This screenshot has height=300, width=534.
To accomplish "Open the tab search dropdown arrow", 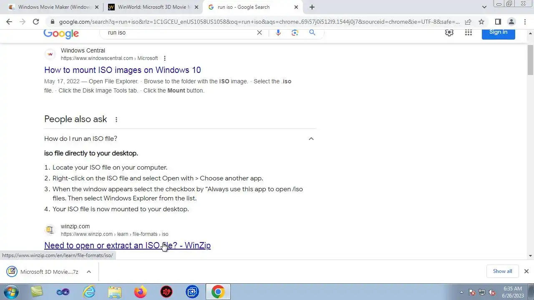I will 484,7.
